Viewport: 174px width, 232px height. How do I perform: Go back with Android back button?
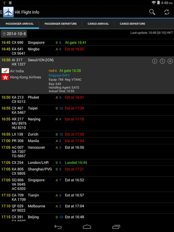[x=58, y=227]
